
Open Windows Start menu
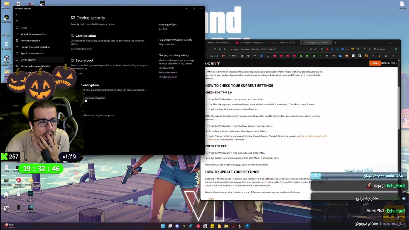pyautogui.click(x=163, y=226)
